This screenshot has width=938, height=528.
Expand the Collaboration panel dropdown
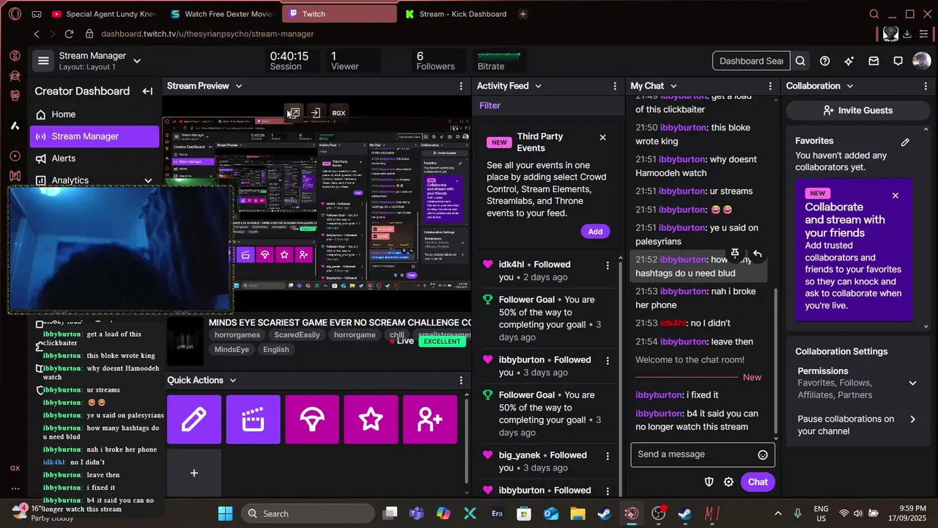click(x=850, y=86)
